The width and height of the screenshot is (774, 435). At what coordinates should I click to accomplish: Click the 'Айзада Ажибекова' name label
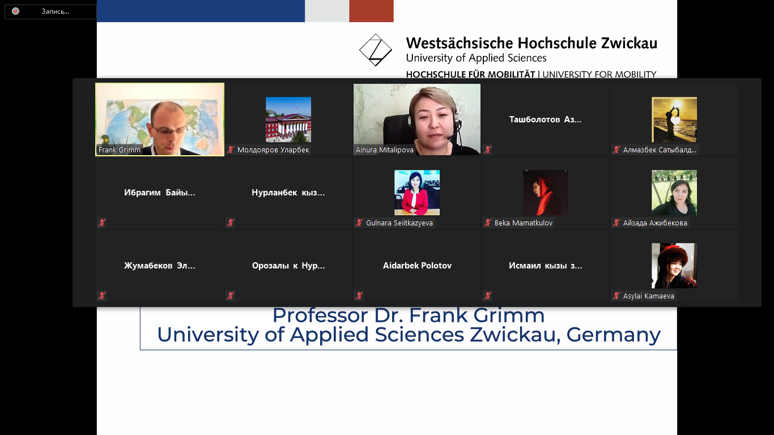point(655,223)
